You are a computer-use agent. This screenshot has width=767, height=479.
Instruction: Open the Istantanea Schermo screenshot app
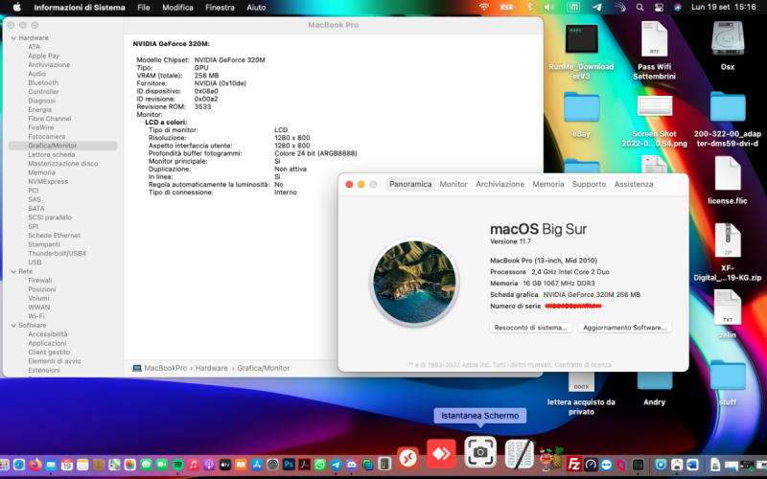point(480,452)
